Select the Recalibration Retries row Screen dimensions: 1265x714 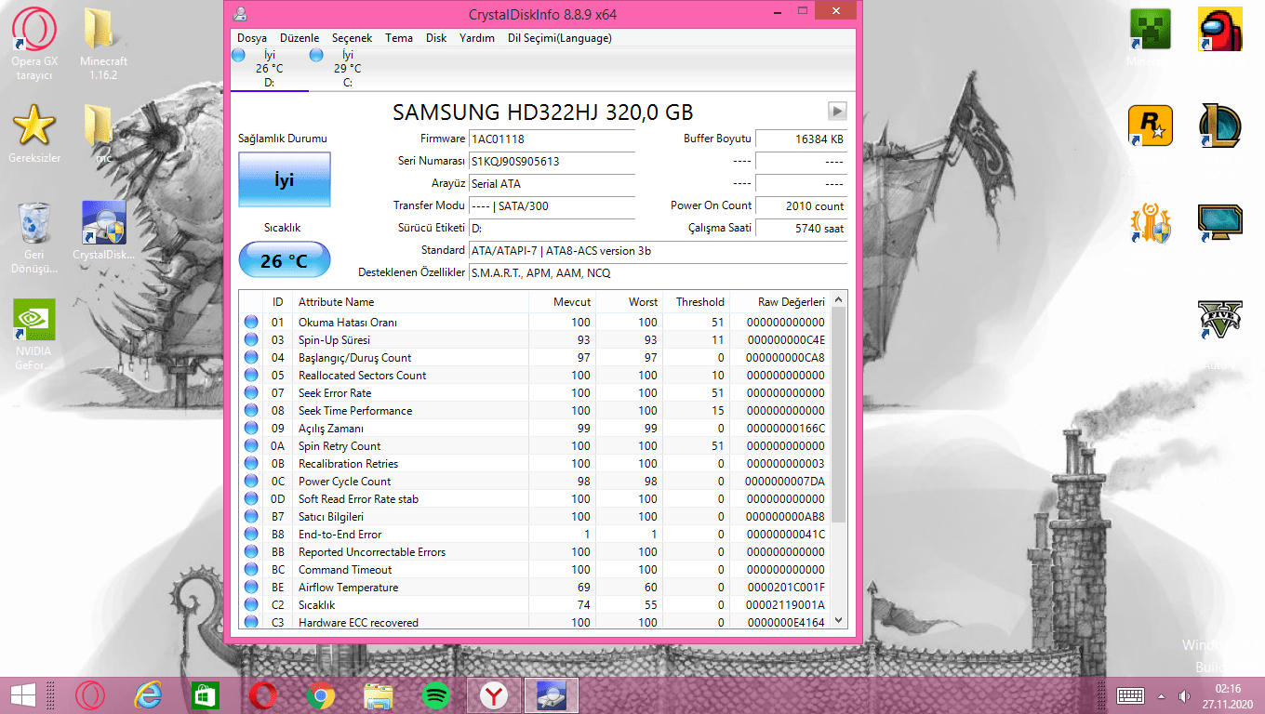click(534, 464)
